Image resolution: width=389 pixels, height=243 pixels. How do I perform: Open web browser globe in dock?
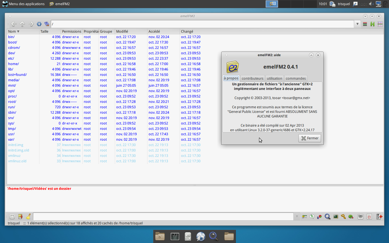(x=201, y=237)
